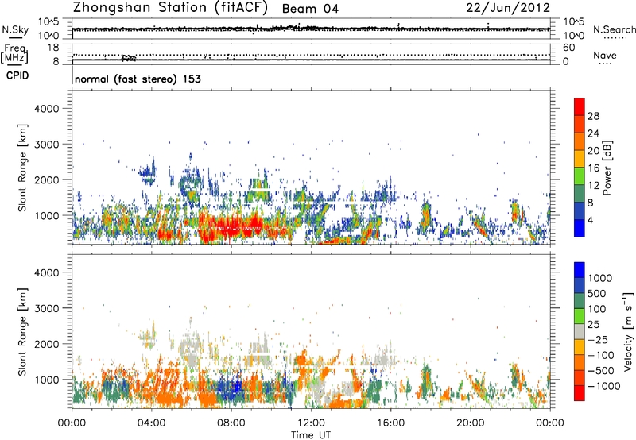This screenshot has height=440, width=636.
Task: Click the 'Zhongshan Station (fitACF)' title
Action: (x=170, y=8)
